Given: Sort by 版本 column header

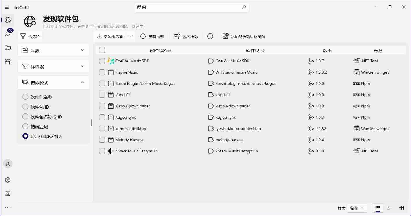Looking at the screenshot, I should tap(327, 50).
